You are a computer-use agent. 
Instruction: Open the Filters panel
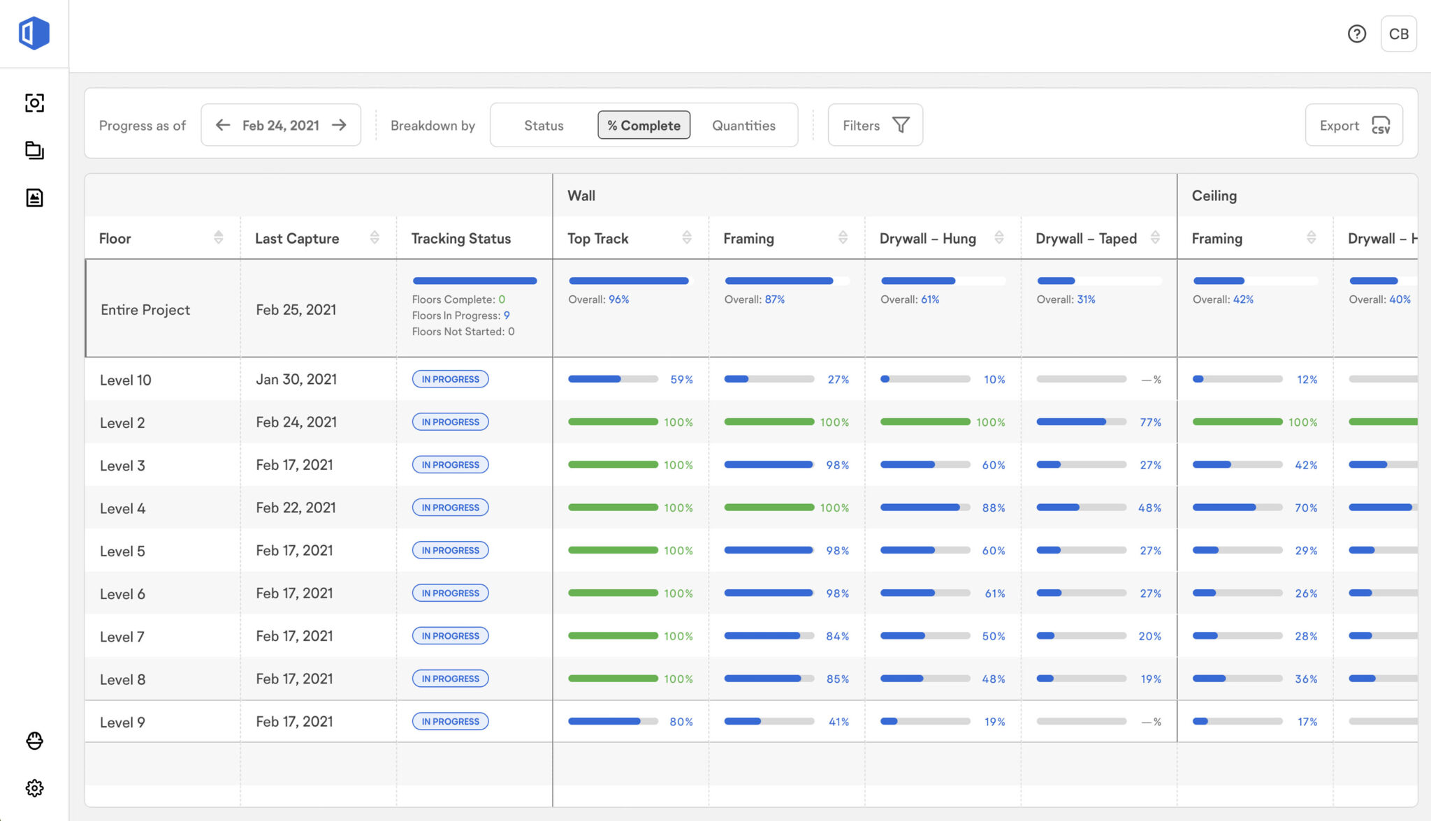tap(875, 126)
